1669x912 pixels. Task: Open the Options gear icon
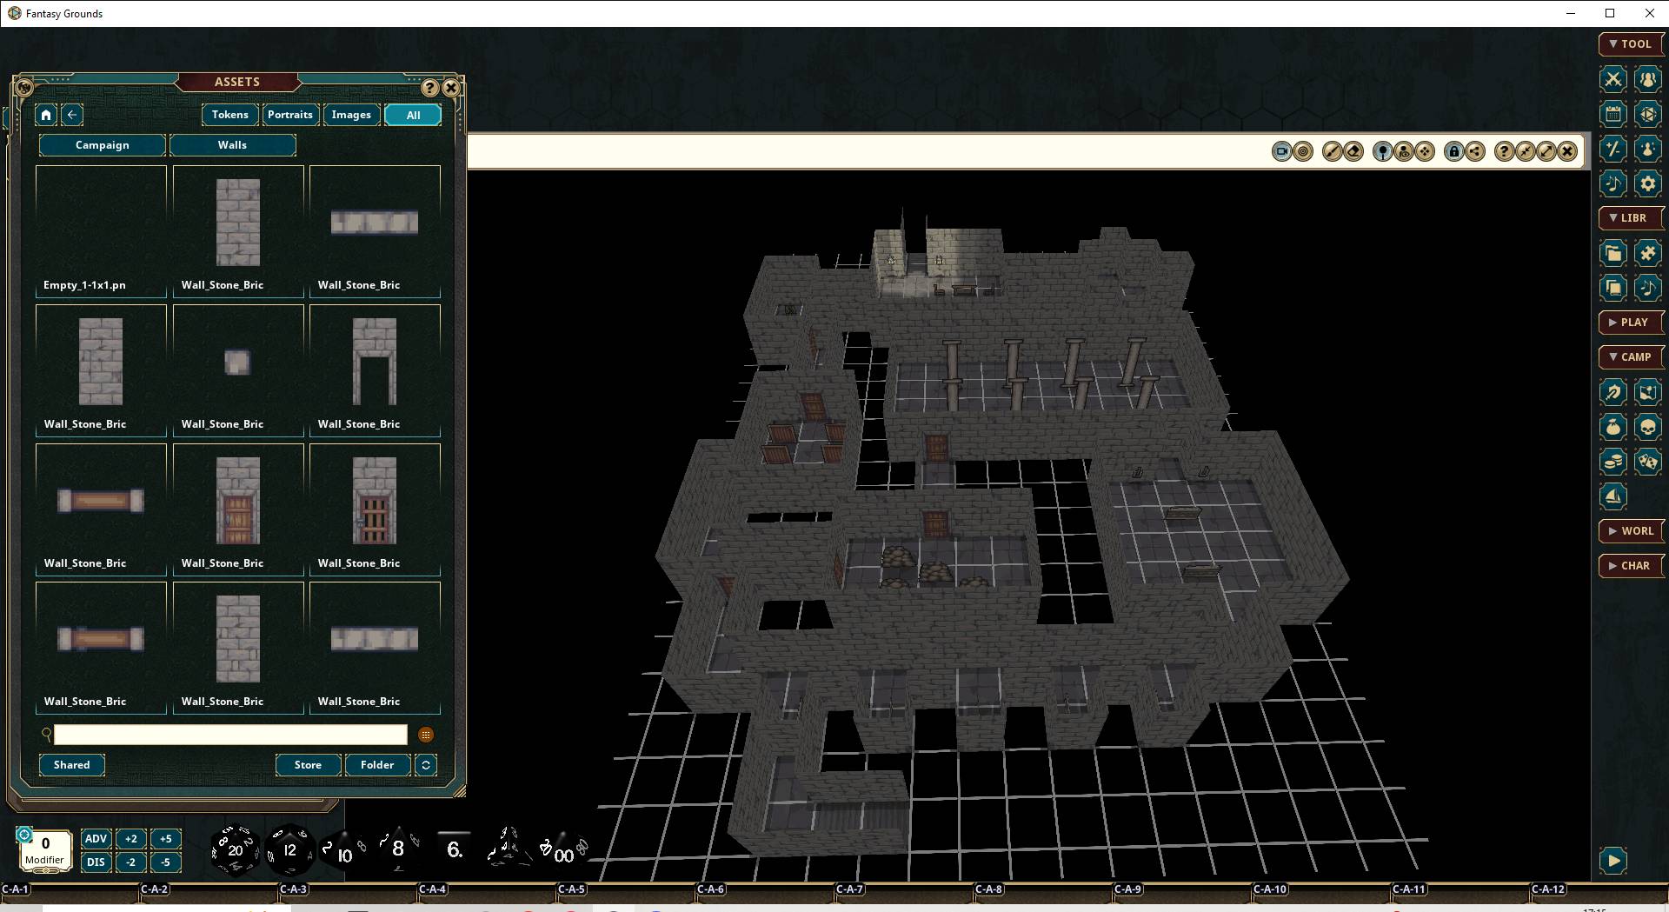tap(1647, 183)
